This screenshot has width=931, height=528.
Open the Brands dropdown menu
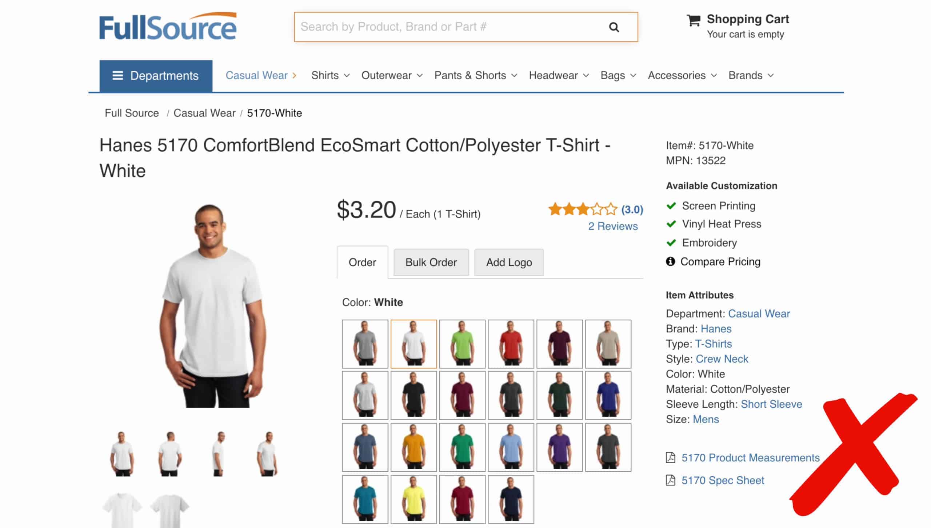[x=751, y=76]
